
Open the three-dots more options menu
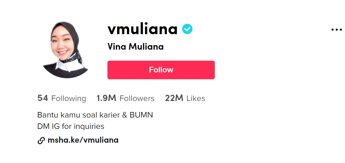(337, 30)
